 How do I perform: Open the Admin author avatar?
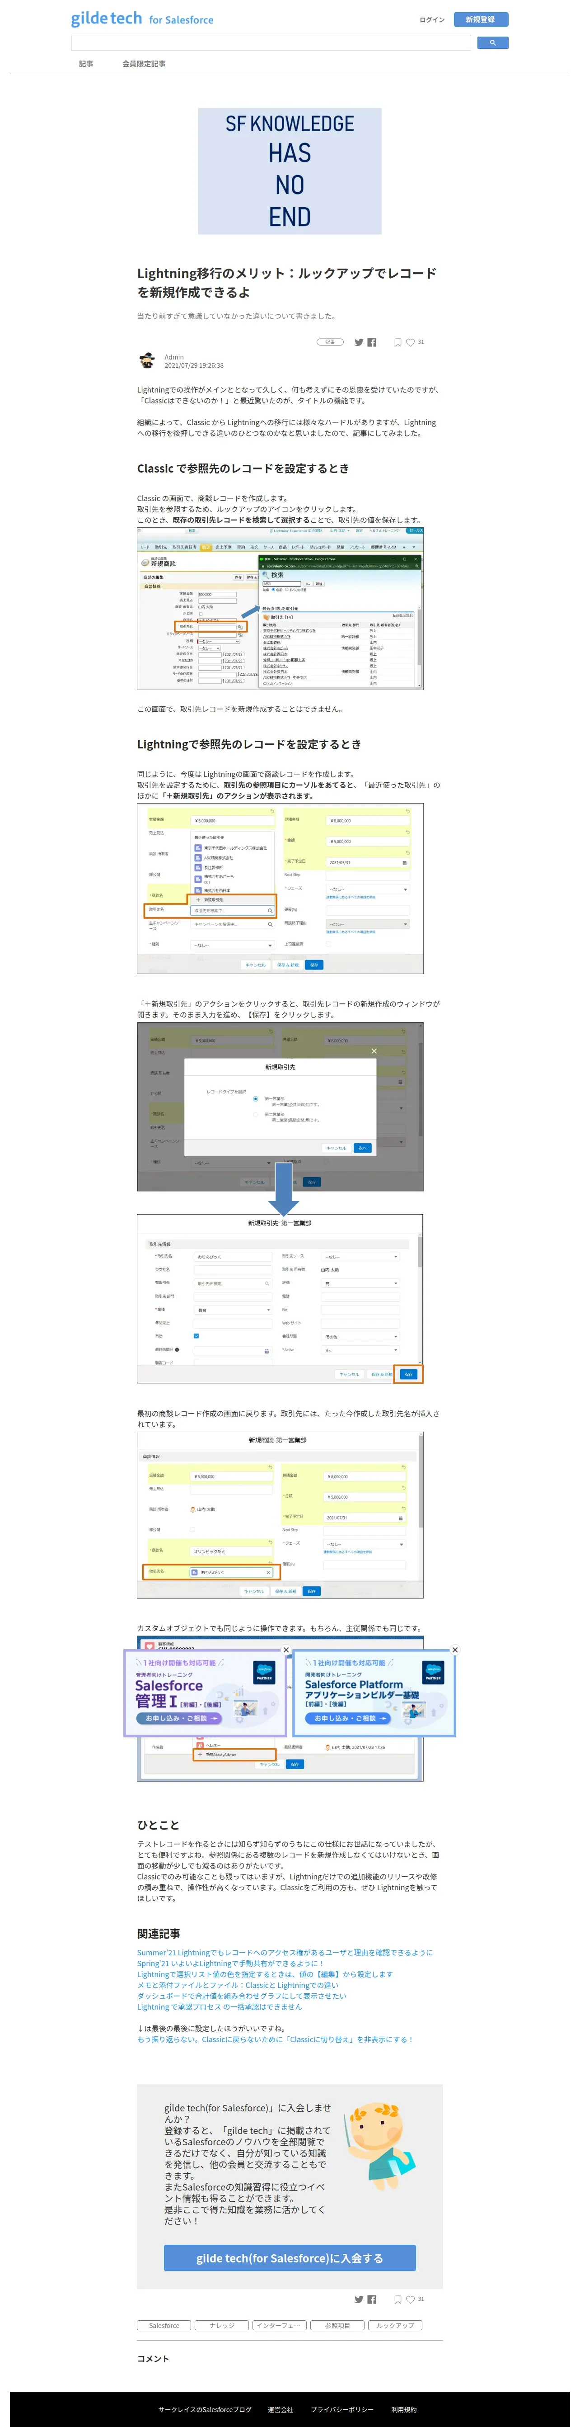(x=147, y=361)
